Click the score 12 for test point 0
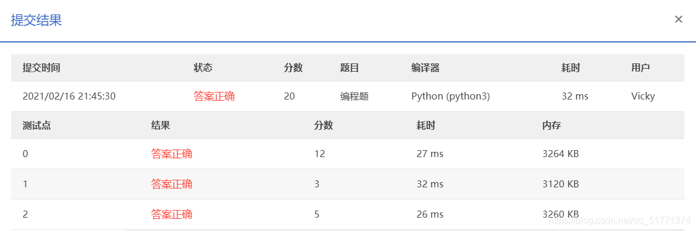696x231 pixels. pyautogui.click(x=319, y=154)
